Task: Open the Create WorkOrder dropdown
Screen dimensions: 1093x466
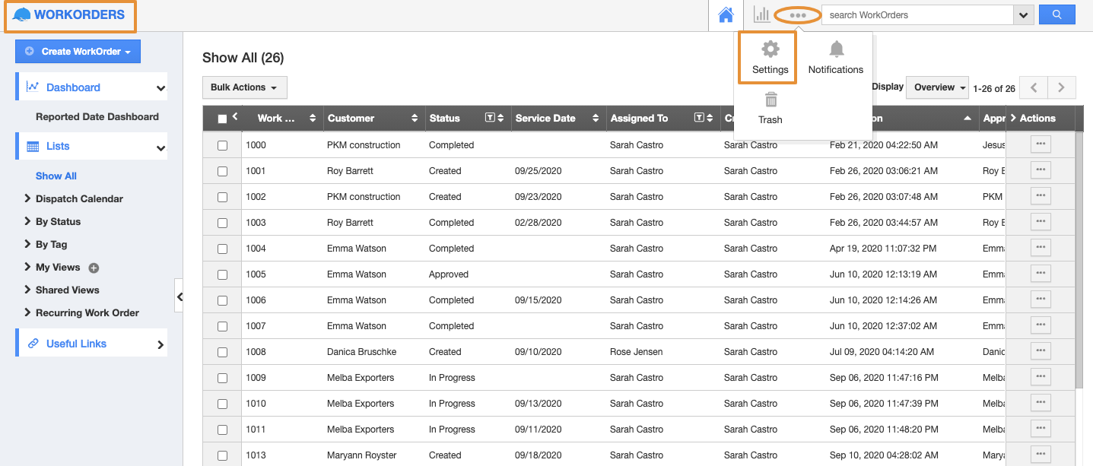Action: pyautogui.click(x=78, y=51)
